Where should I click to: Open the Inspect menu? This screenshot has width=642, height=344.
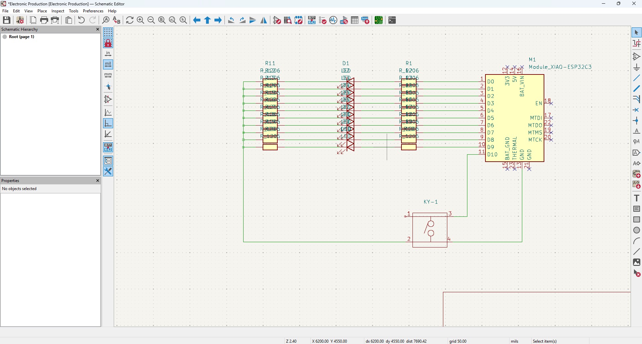click(58, 11)
